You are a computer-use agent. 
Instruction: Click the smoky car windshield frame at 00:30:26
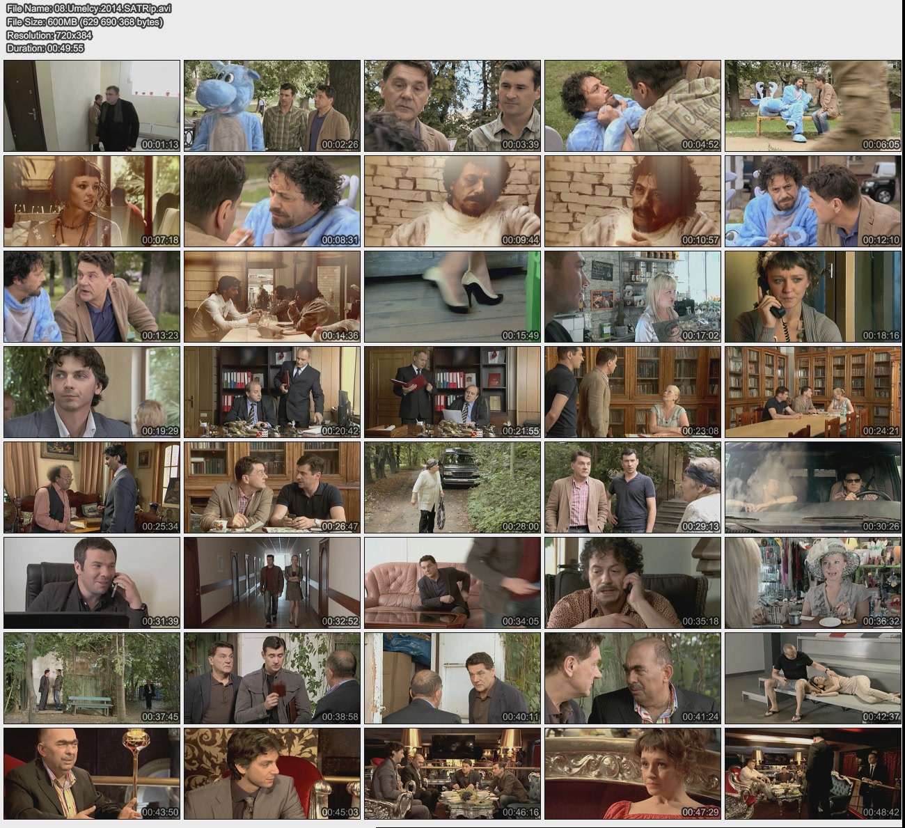(812, 487)
